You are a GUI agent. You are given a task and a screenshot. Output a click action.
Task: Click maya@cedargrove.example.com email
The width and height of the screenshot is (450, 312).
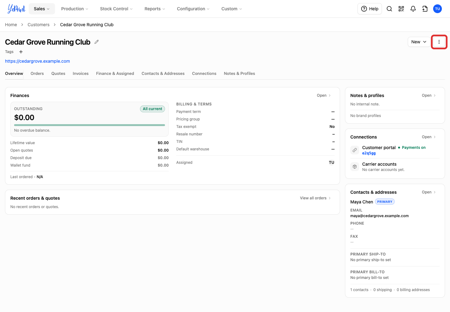click(x=379, y=216)
